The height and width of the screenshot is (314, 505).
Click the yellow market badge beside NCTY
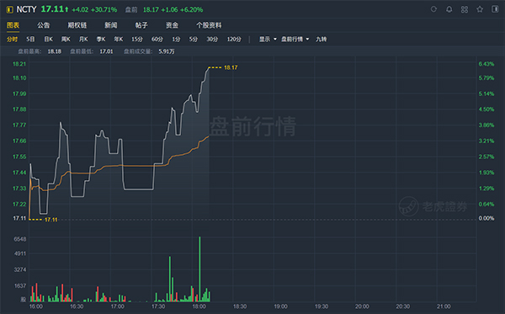point(9,9)
